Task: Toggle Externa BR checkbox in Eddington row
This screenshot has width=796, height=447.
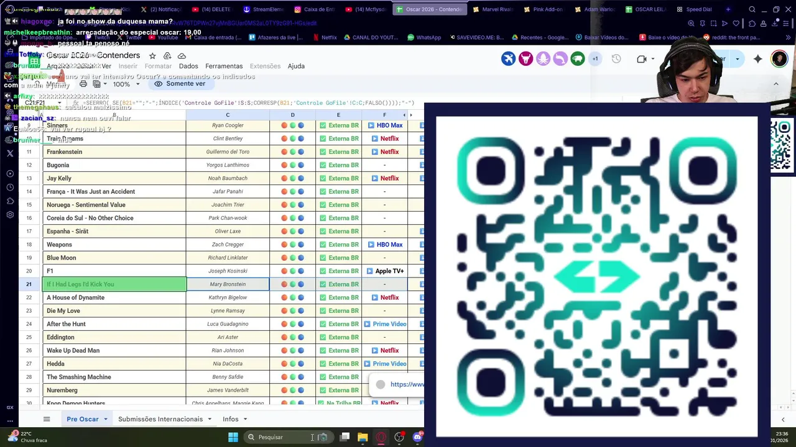Action: [323, 337]
